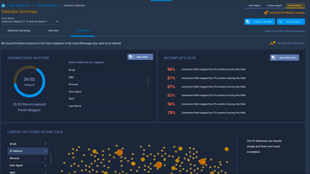
Task: Click the 87% incomplete data value
Action: pyautogui.click(x=171, y=78)
